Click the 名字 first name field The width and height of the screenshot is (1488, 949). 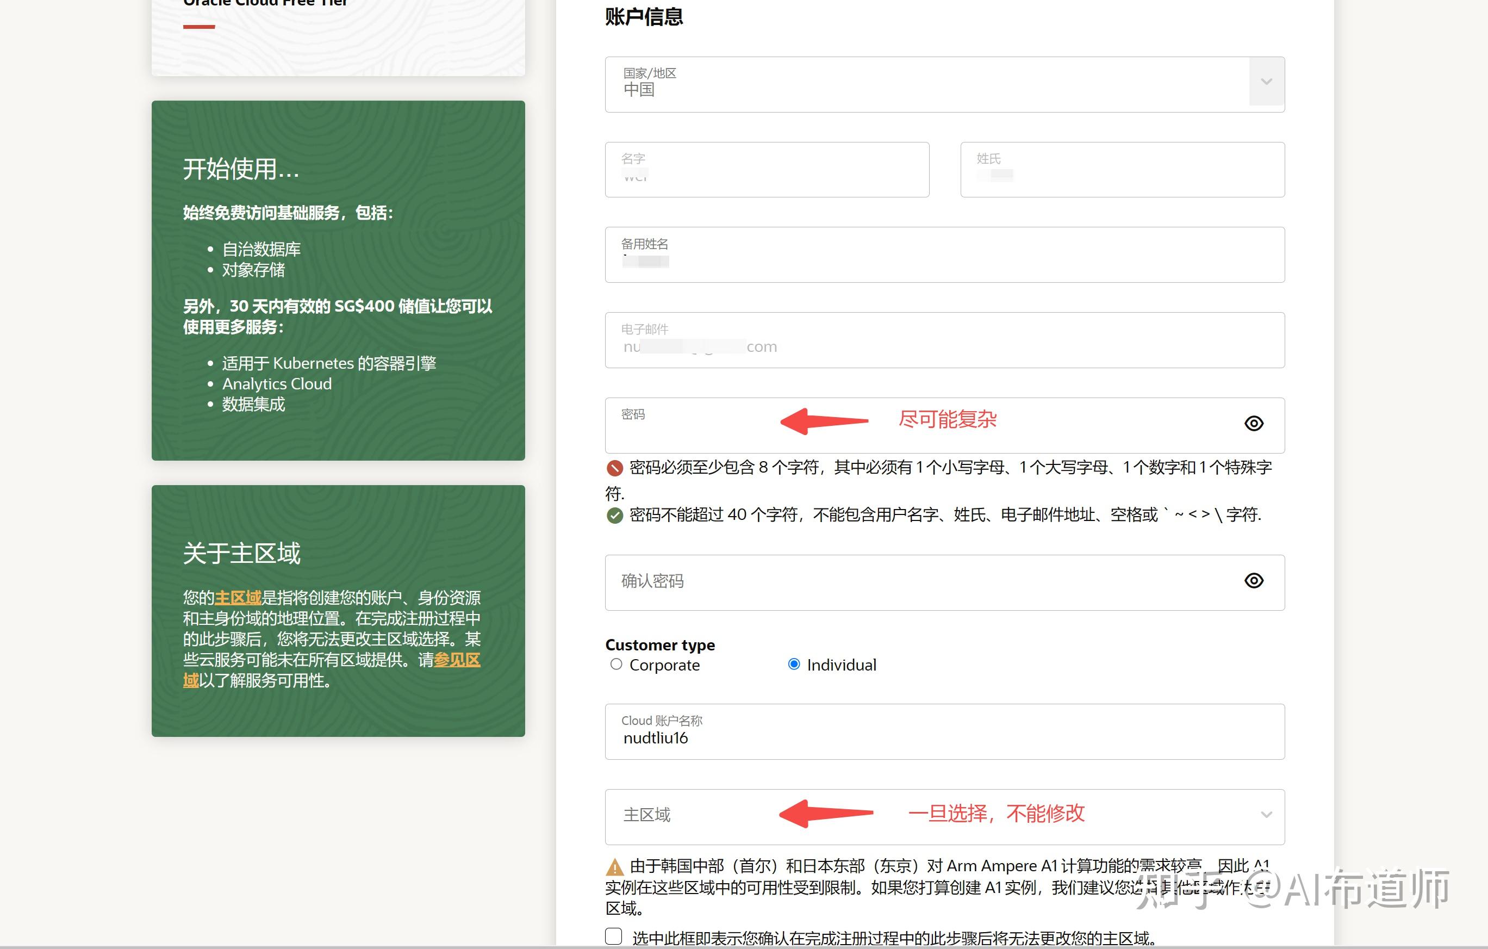(767, 170)
